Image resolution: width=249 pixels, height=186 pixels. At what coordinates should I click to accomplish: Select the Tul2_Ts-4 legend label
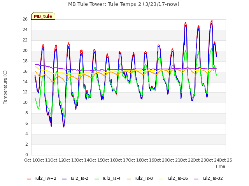(x=112, y=178)
